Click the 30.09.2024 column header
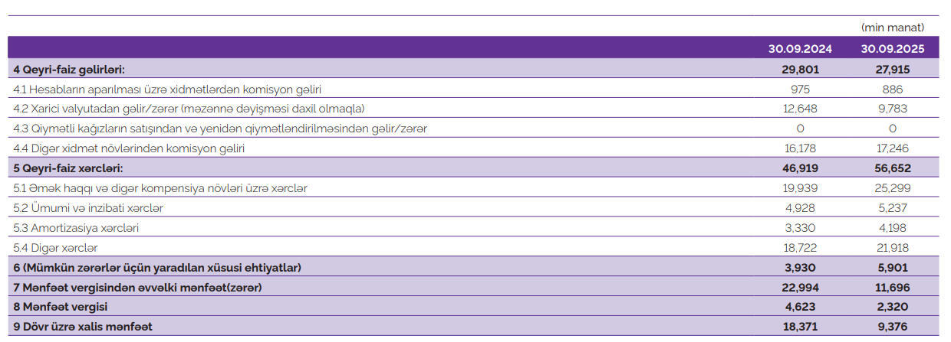 [x=800, y=48]
